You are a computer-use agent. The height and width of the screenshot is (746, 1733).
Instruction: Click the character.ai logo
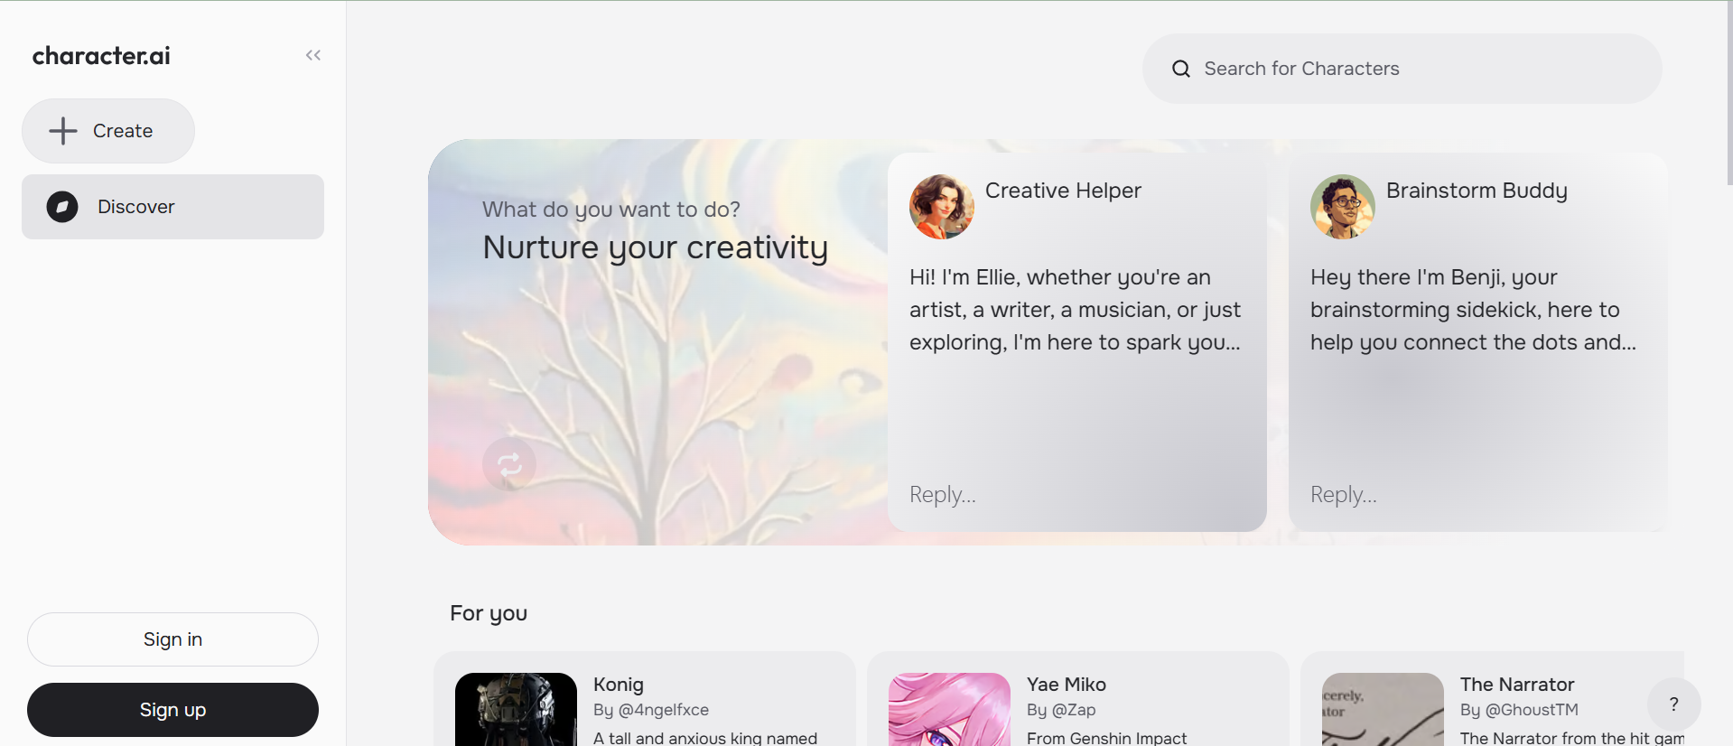[x=101, y=56]
